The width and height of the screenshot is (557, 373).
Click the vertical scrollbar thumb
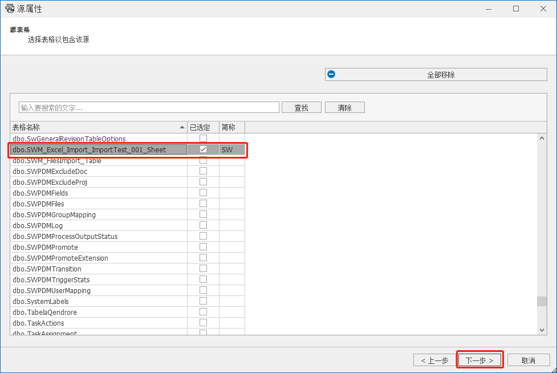click(542, 301)
